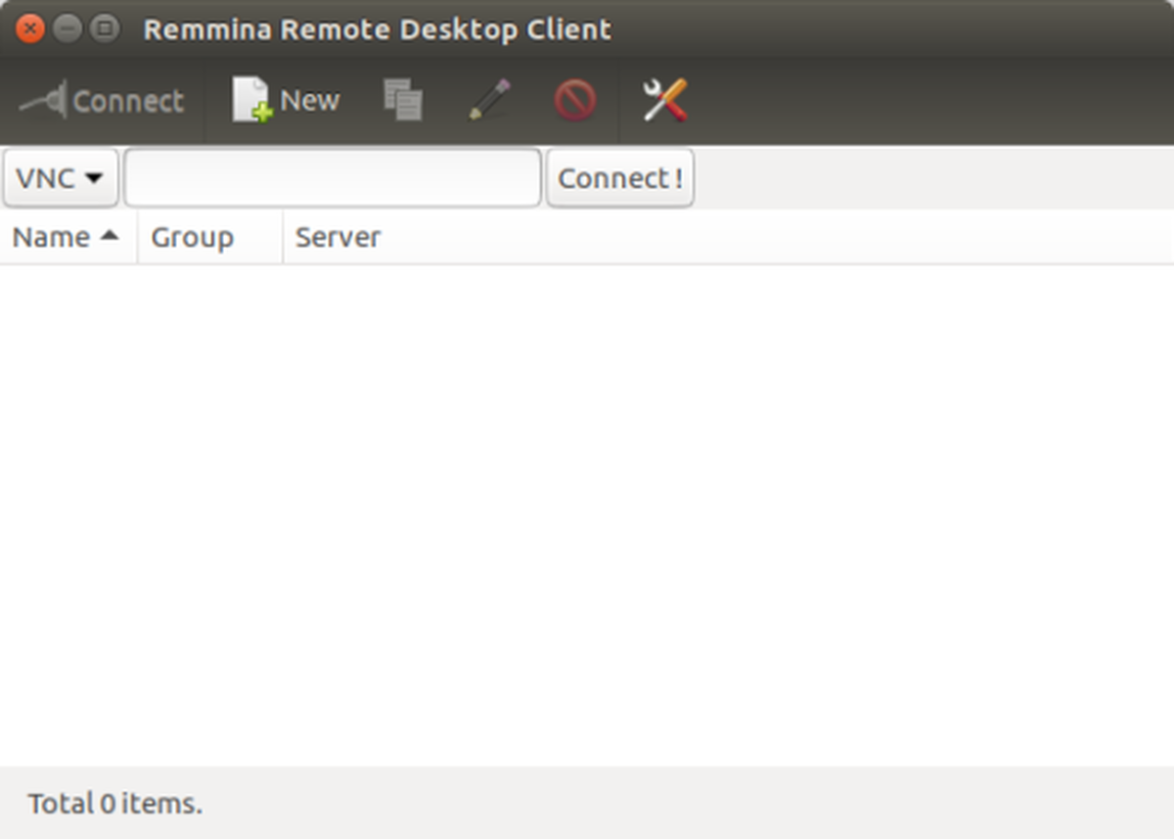Sort list by the Server column
This screenshot has height=839, width=1174.
click(728, 237)
